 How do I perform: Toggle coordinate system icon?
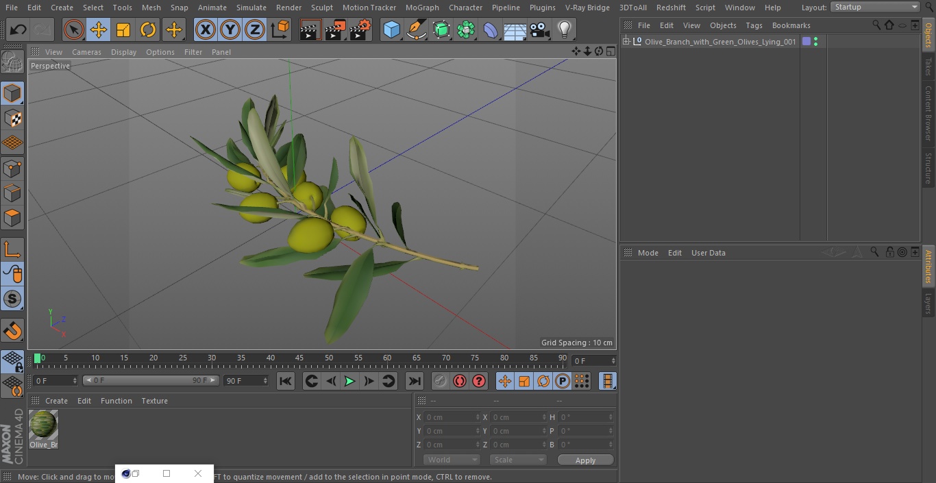(280, 30)
